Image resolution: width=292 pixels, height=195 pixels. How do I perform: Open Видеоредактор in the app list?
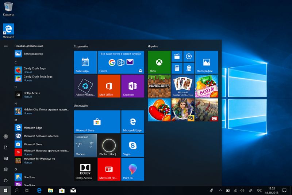(x=42, y=54)
